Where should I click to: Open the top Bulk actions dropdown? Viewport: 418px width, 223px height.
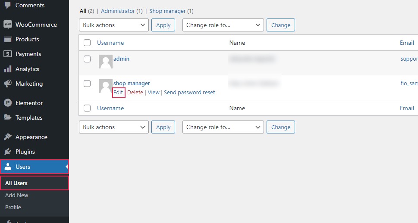(114, 25)
